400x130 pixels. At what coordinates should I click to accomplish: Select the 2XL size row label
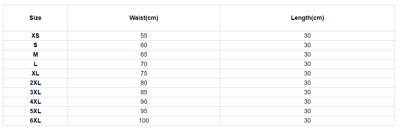coord(36,83)
